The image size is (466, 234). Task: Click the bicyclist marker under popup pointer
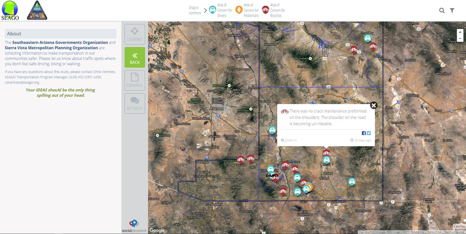point(326,153)
